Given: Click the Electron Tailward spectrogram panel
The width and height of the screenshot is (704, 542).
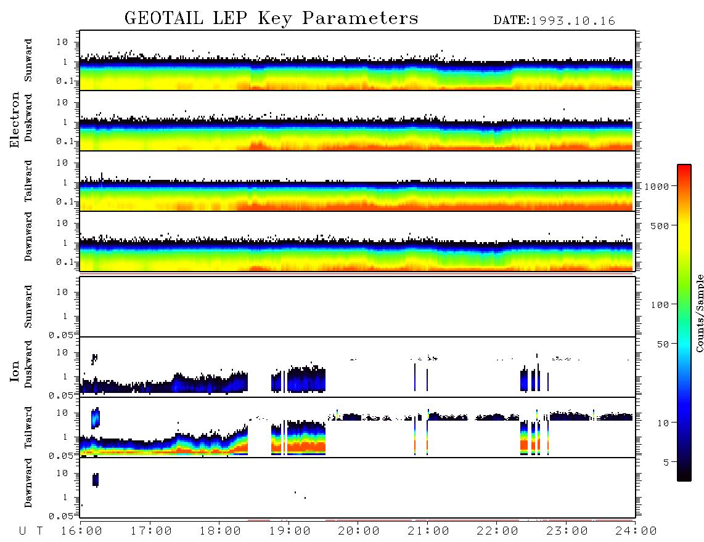Looking at the screenshot, I should [x=358, y=181].
